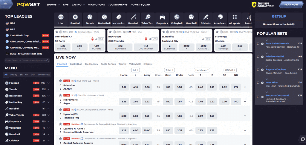Favorite the IND Pacers vs OKC Thunder card
This screenshot has width=306, height=145.
[110, 32]
